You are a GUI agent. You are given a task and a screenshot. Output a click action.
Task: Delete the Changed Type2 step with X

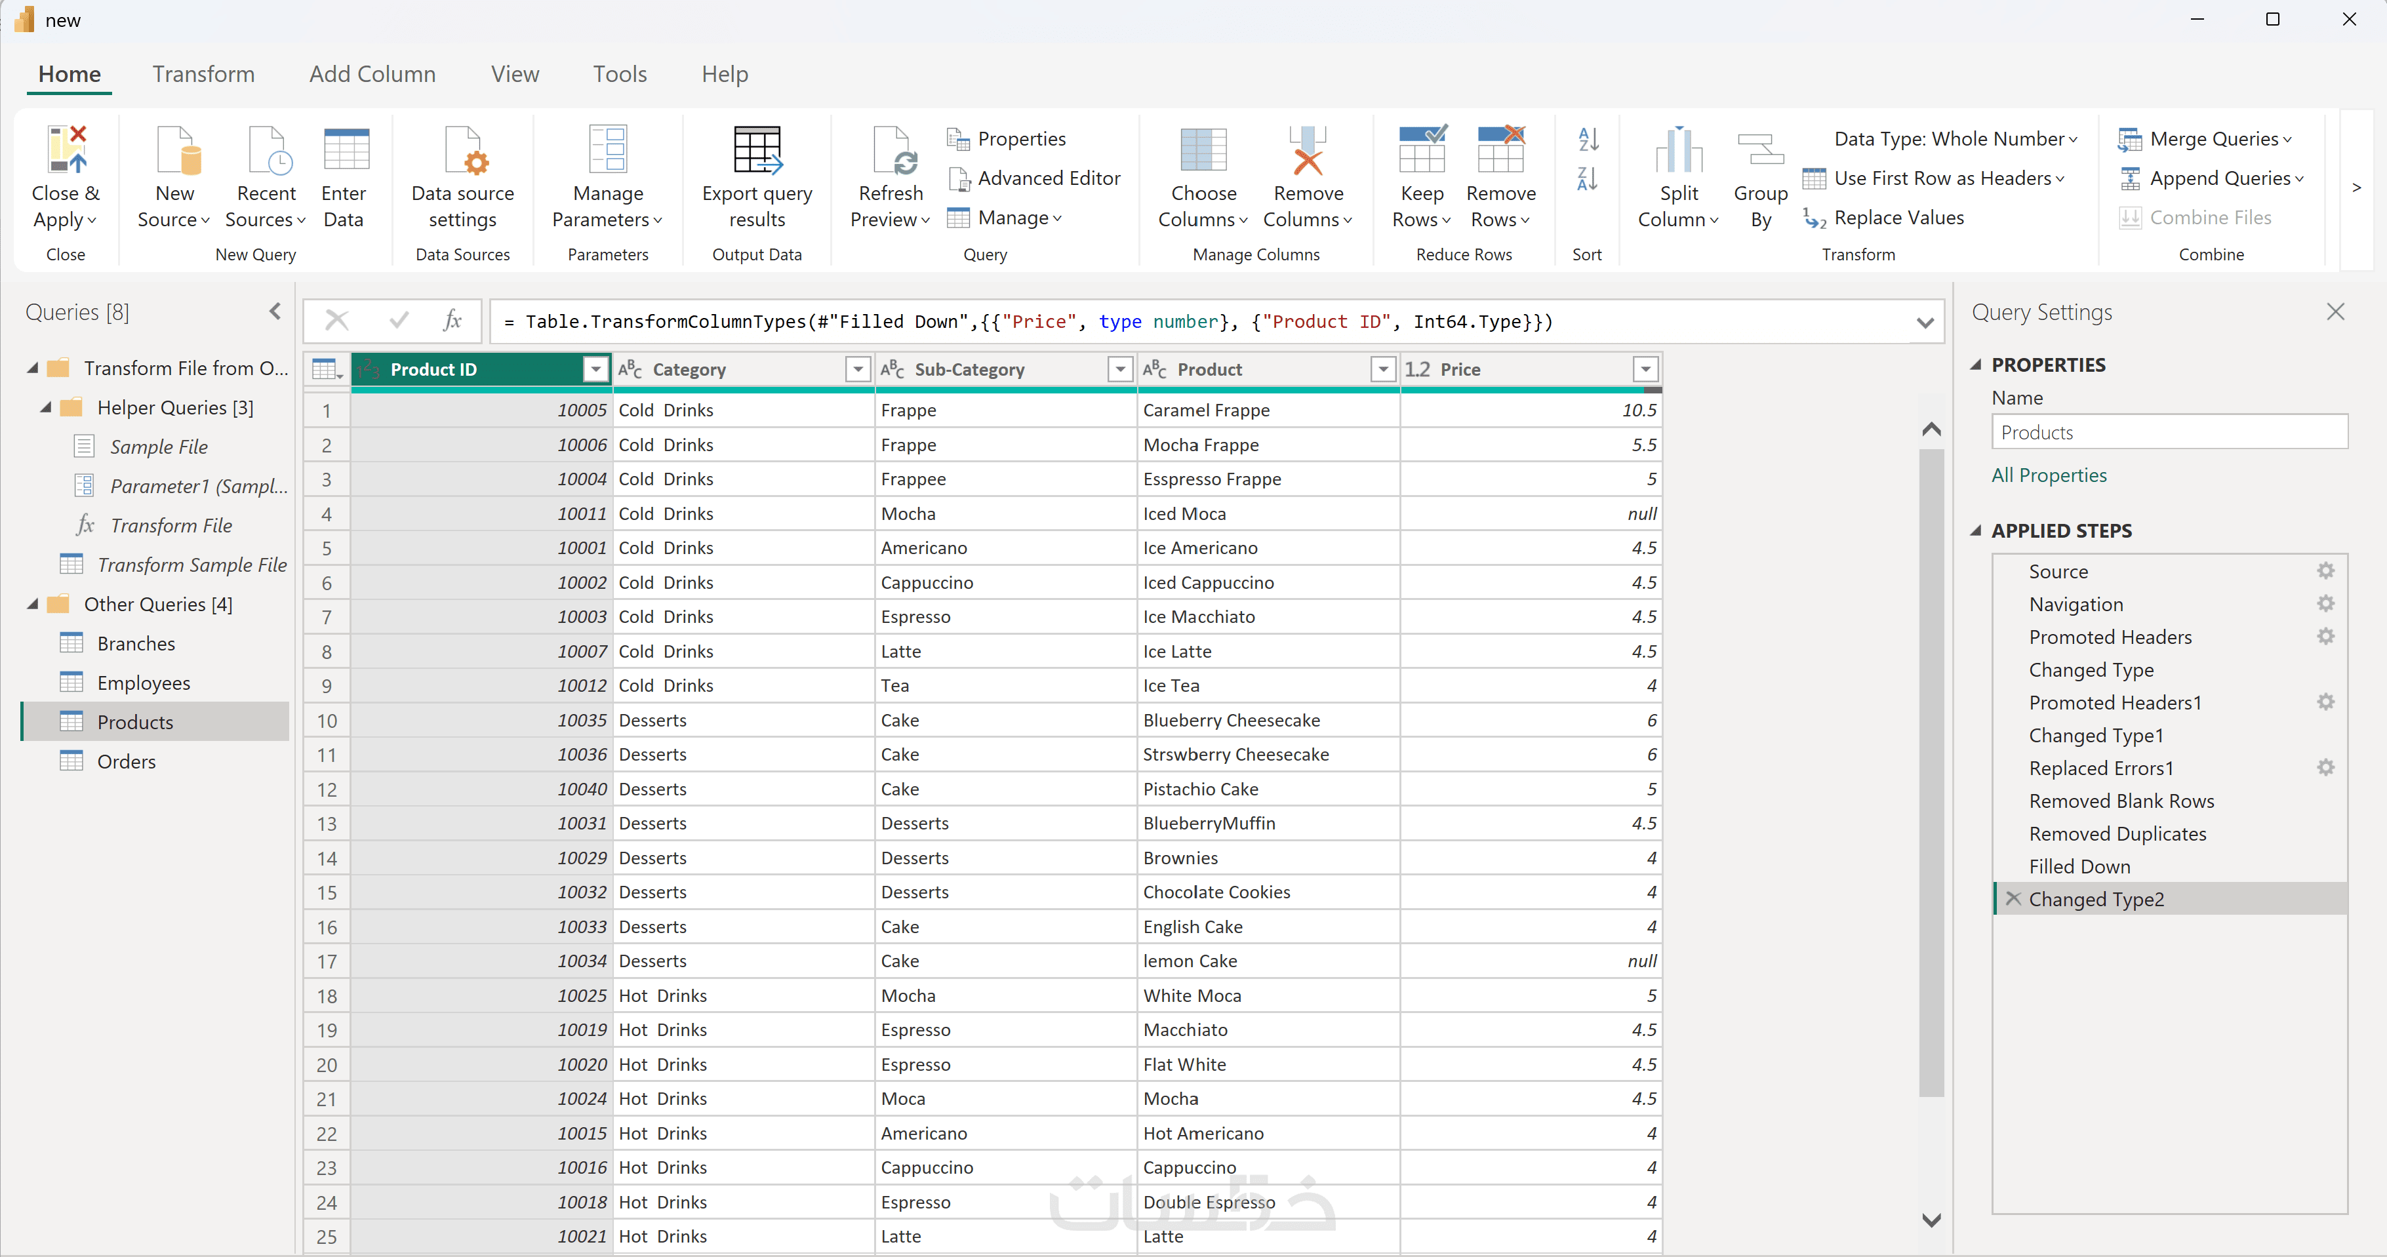pos(2013,898)
